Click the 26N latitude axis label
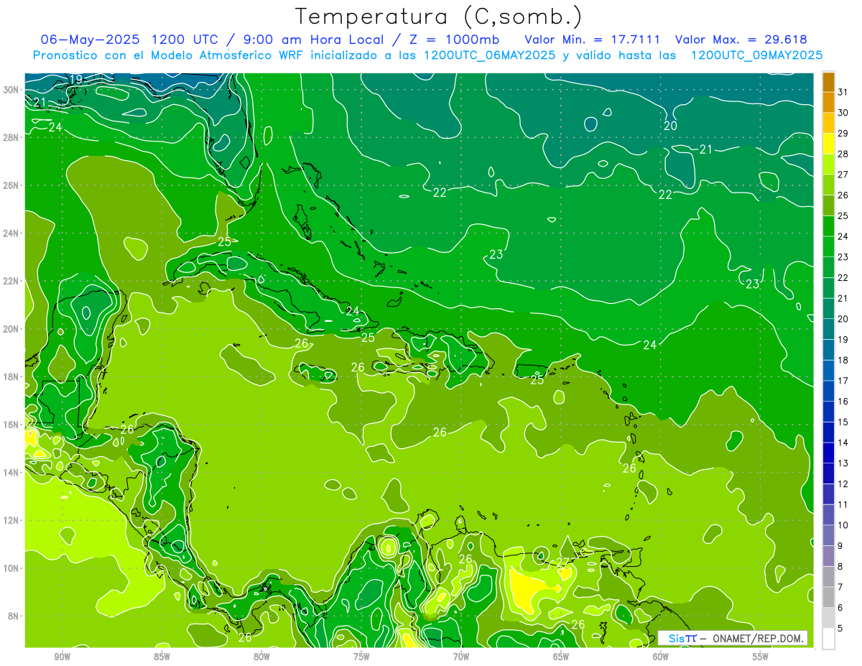 point(11,185)
